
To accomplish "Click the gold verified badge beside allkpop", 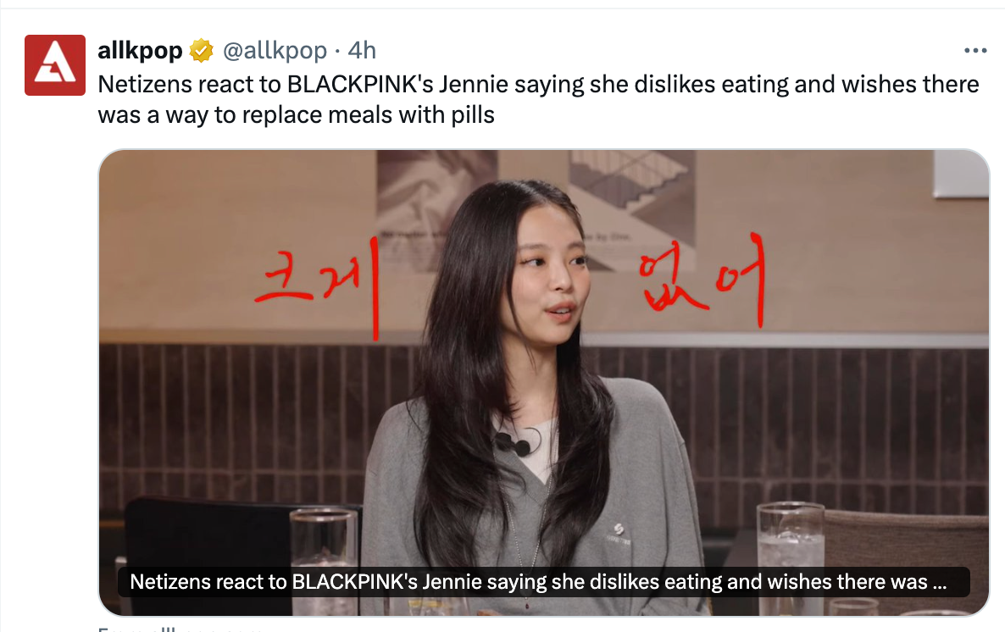I will coord(202,51).
